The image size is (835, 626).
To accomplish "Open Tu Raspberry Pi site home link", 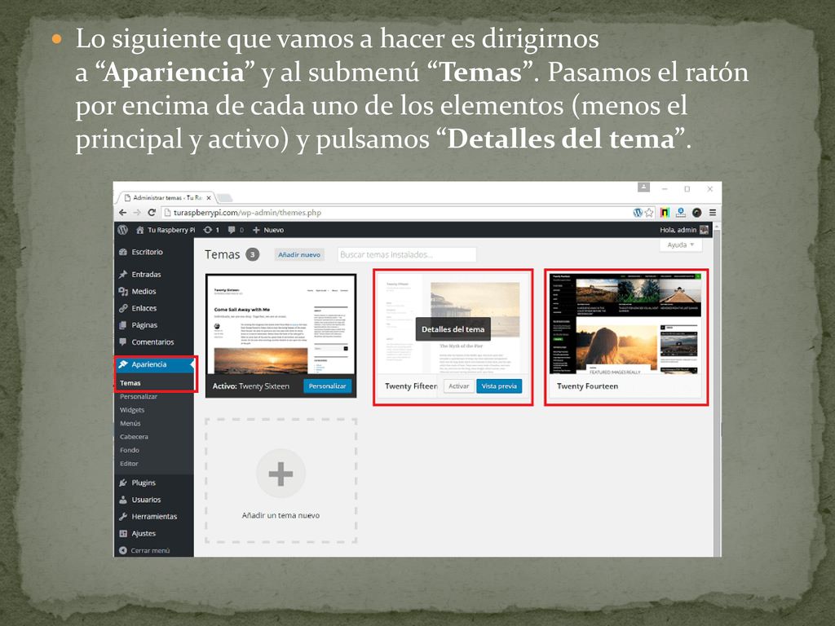I will (x=166, y=230).
